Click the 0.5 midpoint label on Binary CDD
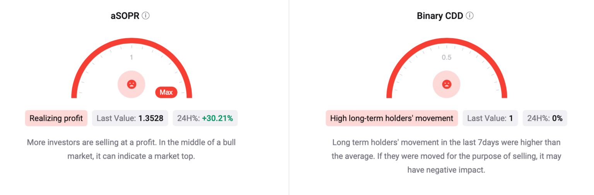 click(447, 57)
